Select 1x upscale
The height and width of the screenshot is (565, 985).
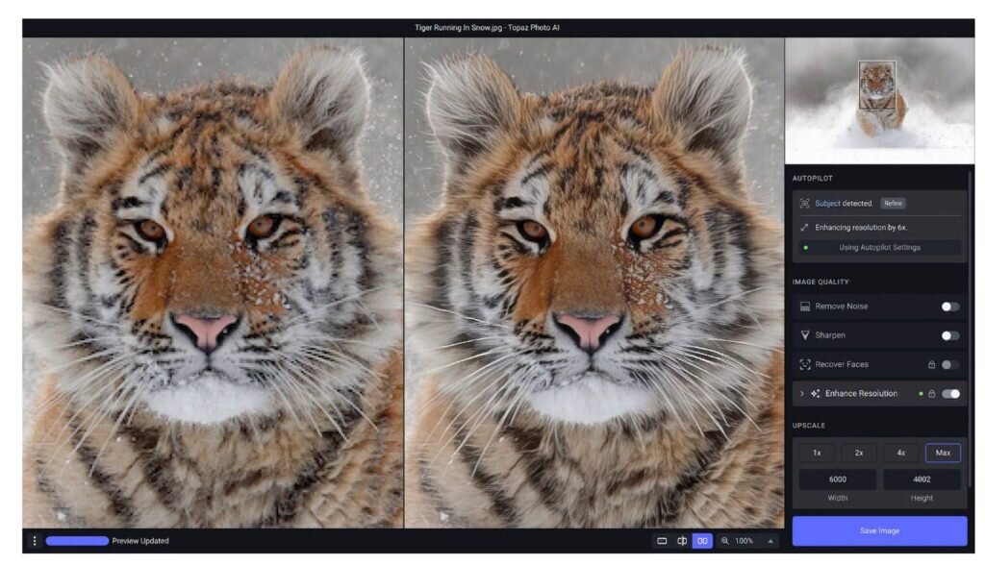[817, 453]
